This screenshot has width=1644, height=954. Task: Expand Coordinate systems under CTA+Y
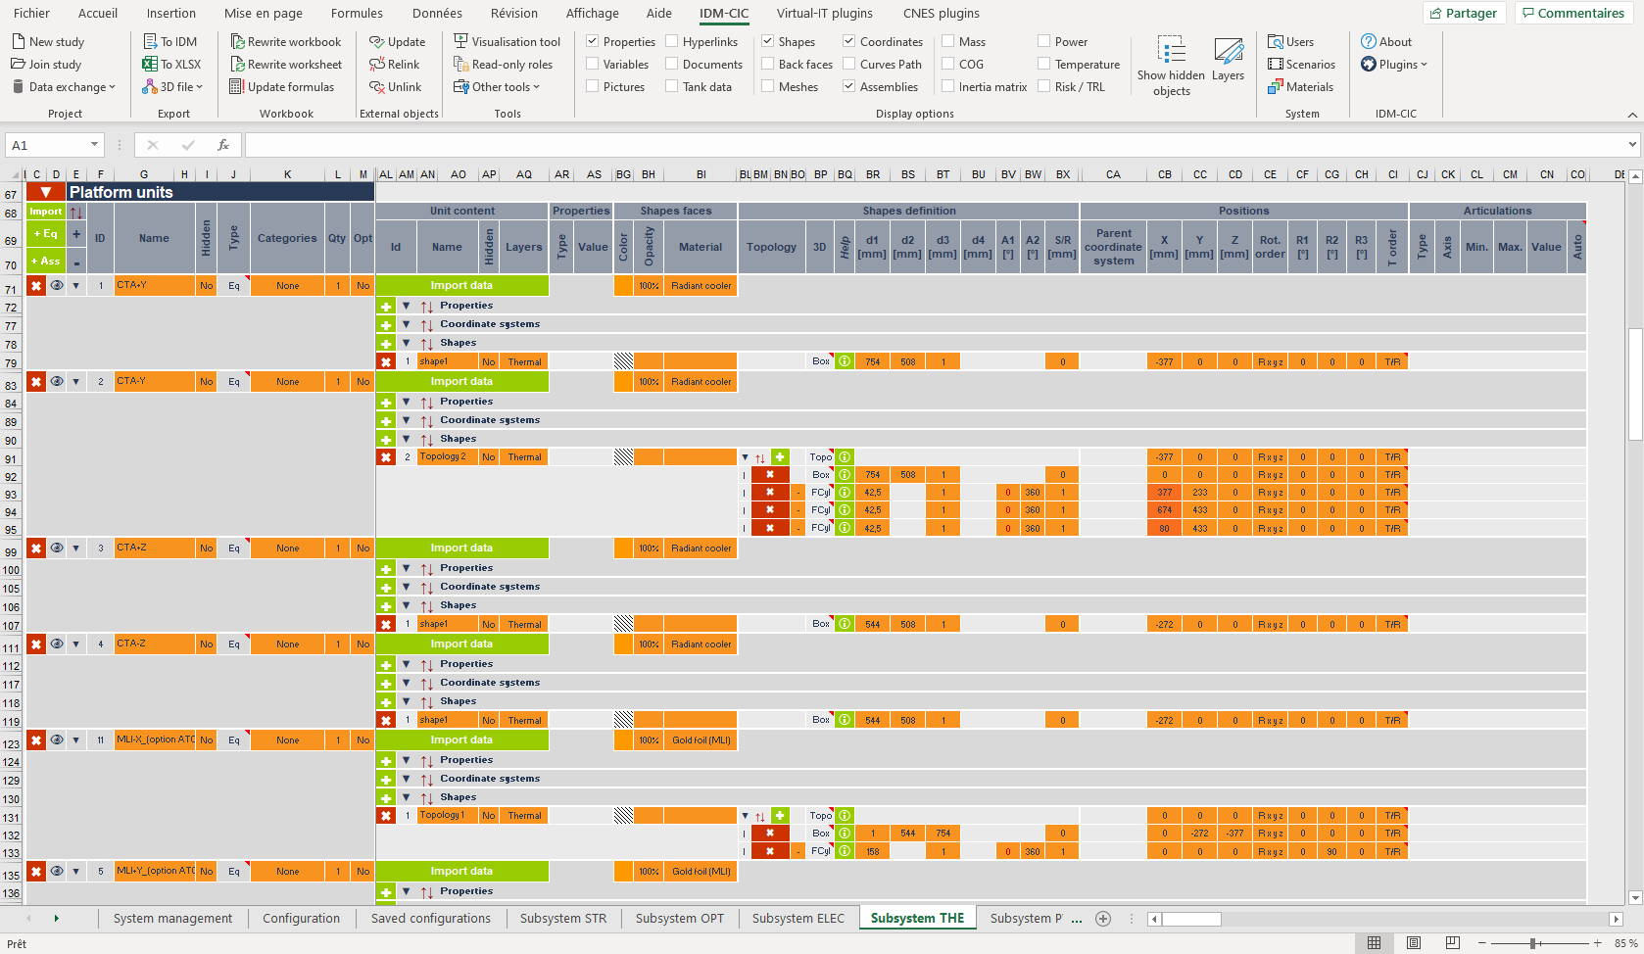coord(407,323)
